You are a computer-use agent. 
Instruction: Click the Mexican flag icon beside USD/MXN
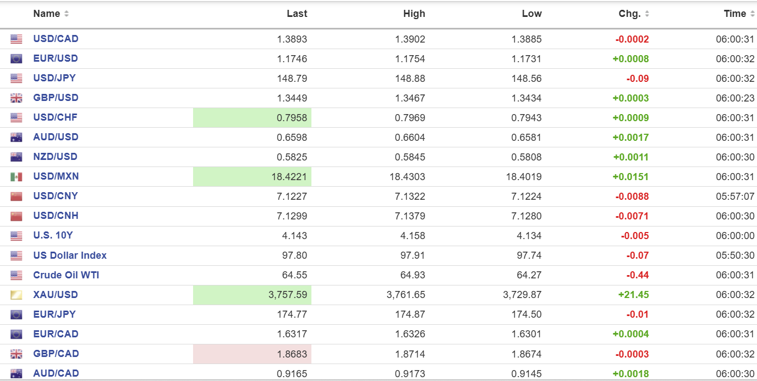click(16, 177)
